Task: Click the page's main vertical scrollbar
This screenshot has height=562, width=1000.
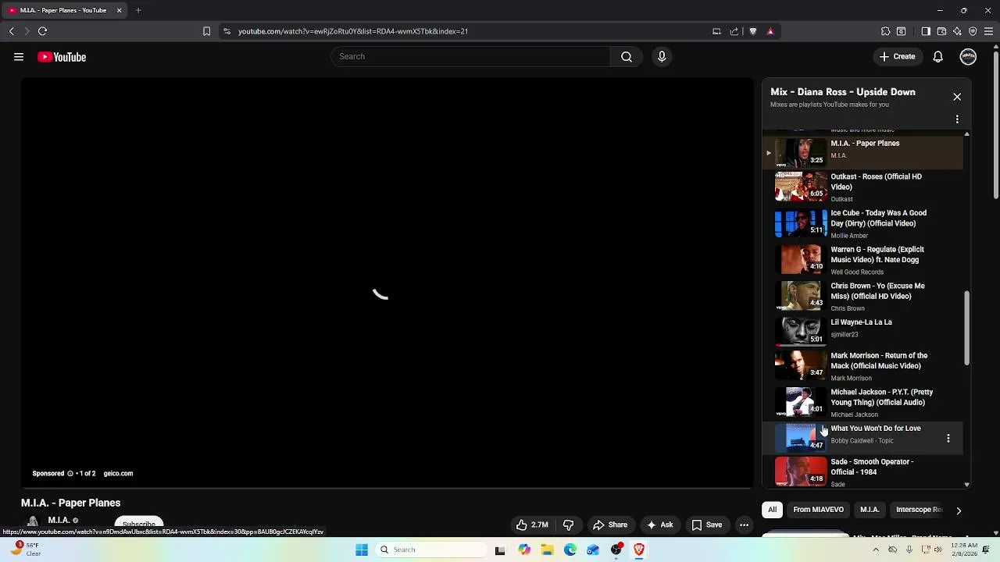Action: [x=995, y=125]
